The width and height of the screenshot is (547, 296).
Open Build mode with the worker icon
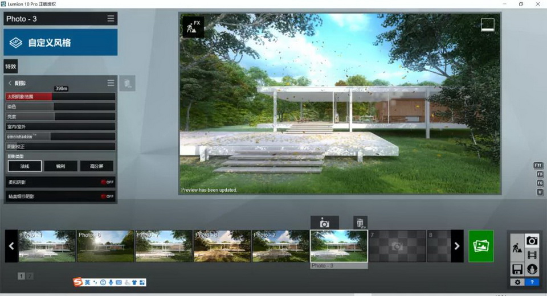[517, 248]
